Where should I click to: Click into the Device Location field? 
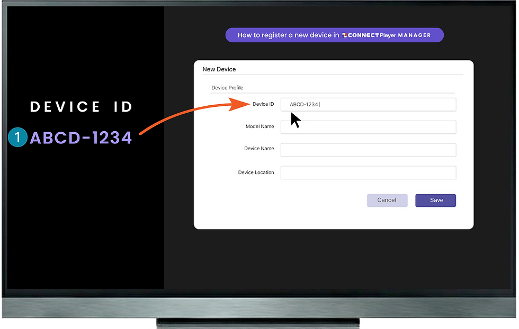point(369,172)
